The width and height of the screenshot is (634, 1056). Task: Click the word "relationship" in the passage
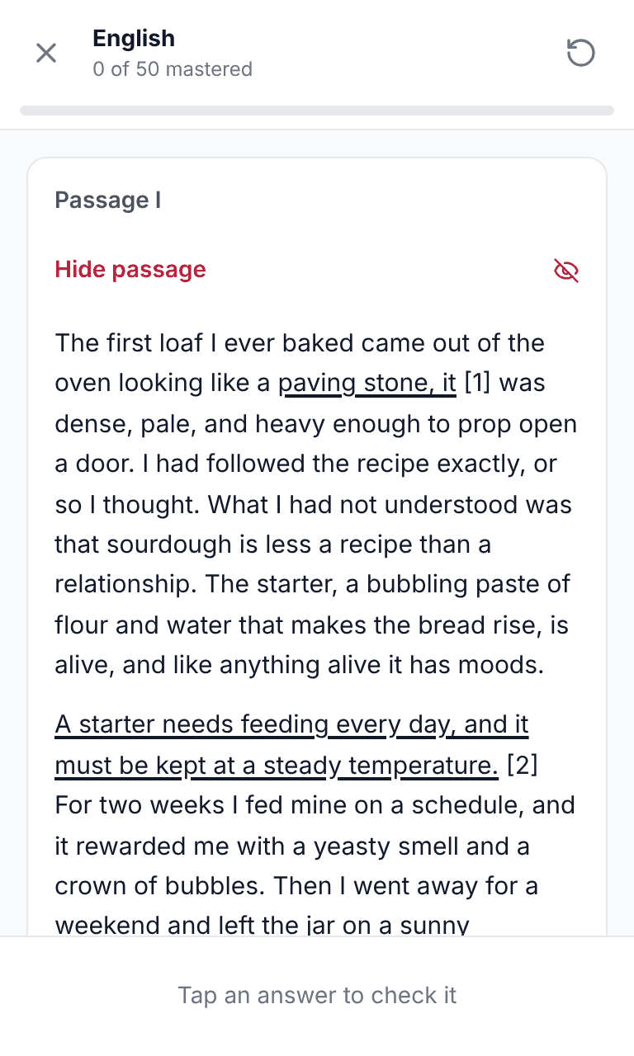click(125, 585)
